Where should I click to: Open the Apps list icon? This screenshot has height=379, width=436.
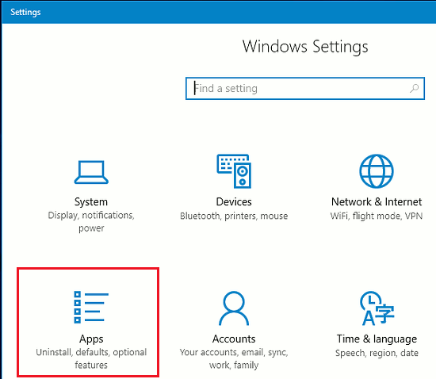(x=91, y=307)
